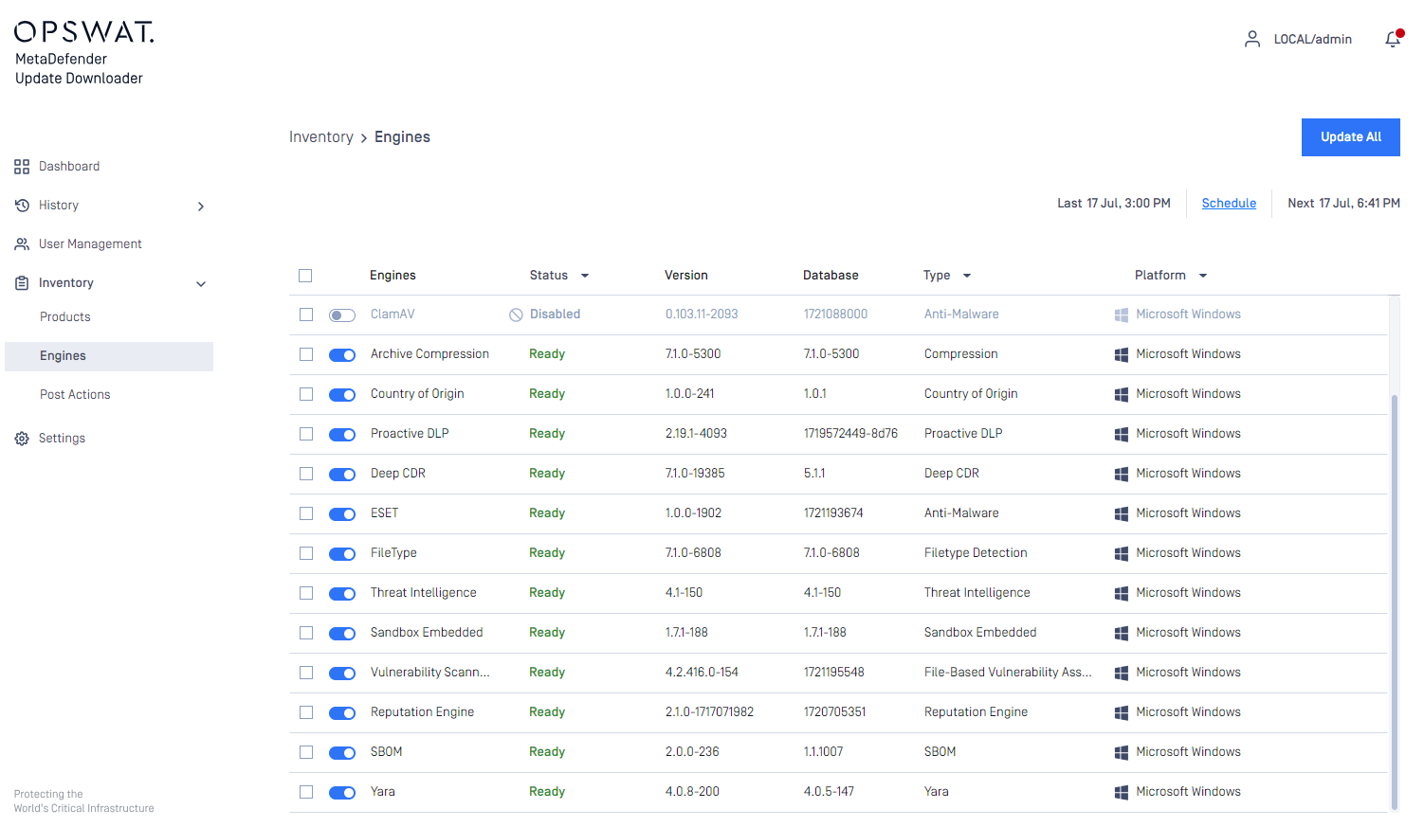
Task: Open the Products submenu item
Action: (x=65, y=317)
